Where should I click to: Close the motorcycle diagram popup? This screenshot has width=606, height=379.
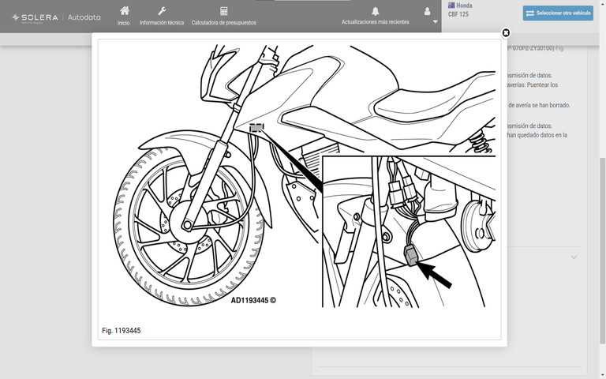tap(506, 33)
